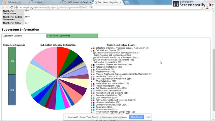The height and width of the screenshot is (121, 215).
Task: Switch to Subsystem Statistics tab
Action: 24,36
